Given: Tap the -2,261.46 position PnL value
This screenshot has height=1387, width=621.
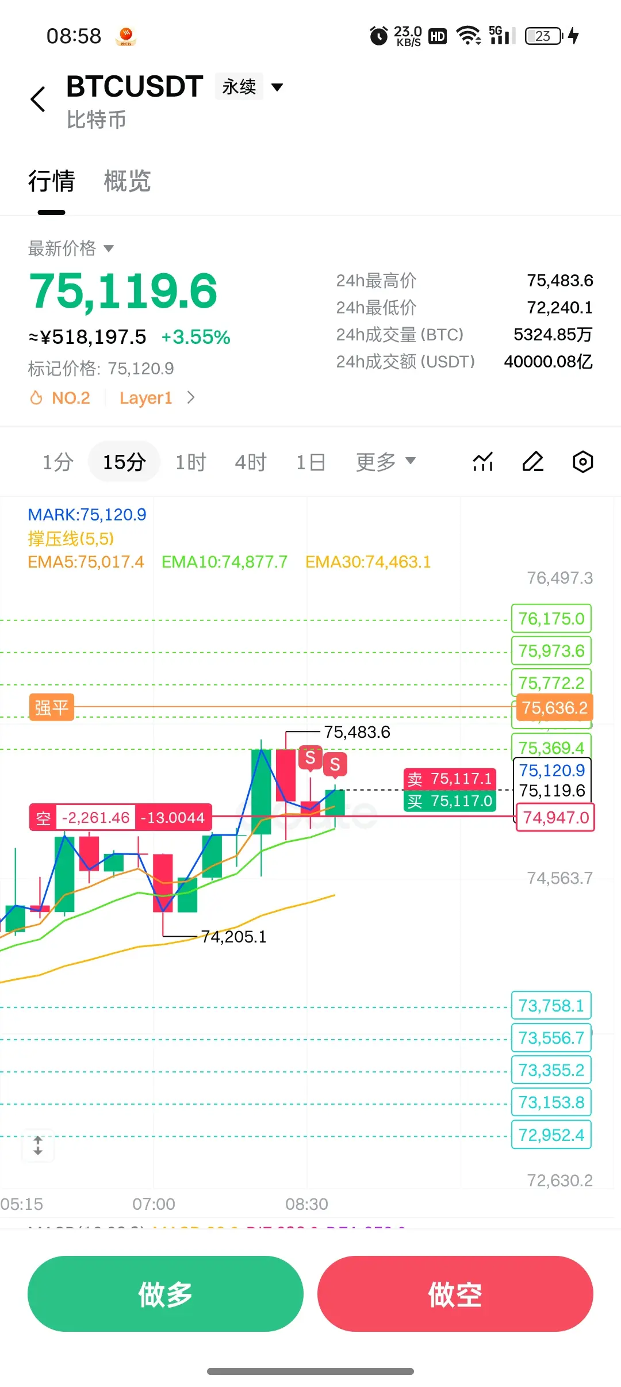Looking at the screenshot, I should (x=95, y=818).
